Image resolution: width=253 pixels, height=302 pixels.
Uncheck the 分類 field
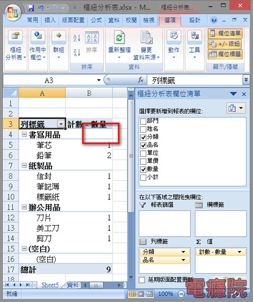click(143, 137)
